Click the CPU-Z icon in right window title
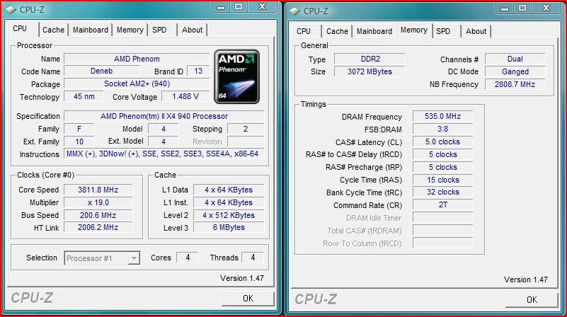Viewport: 567px width, 317px height. point(294,11)
